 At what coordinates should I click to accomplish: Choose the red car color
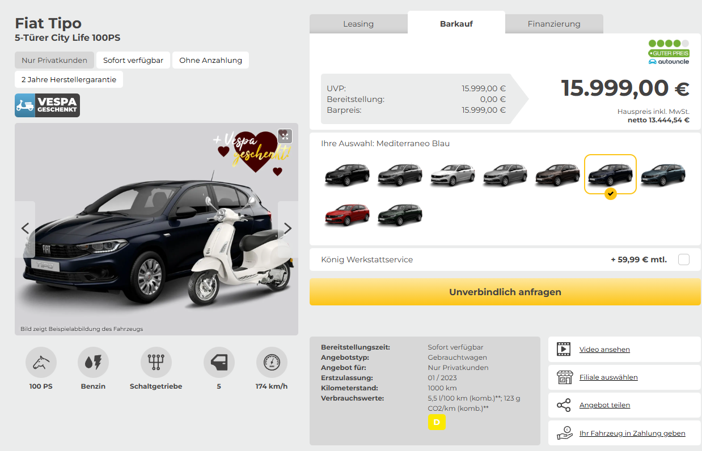point(347,215)
